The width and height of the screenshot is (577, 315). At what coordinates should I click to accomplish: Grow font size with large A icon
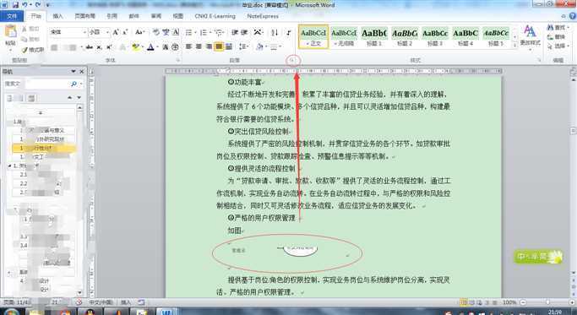tap(116, 32)
